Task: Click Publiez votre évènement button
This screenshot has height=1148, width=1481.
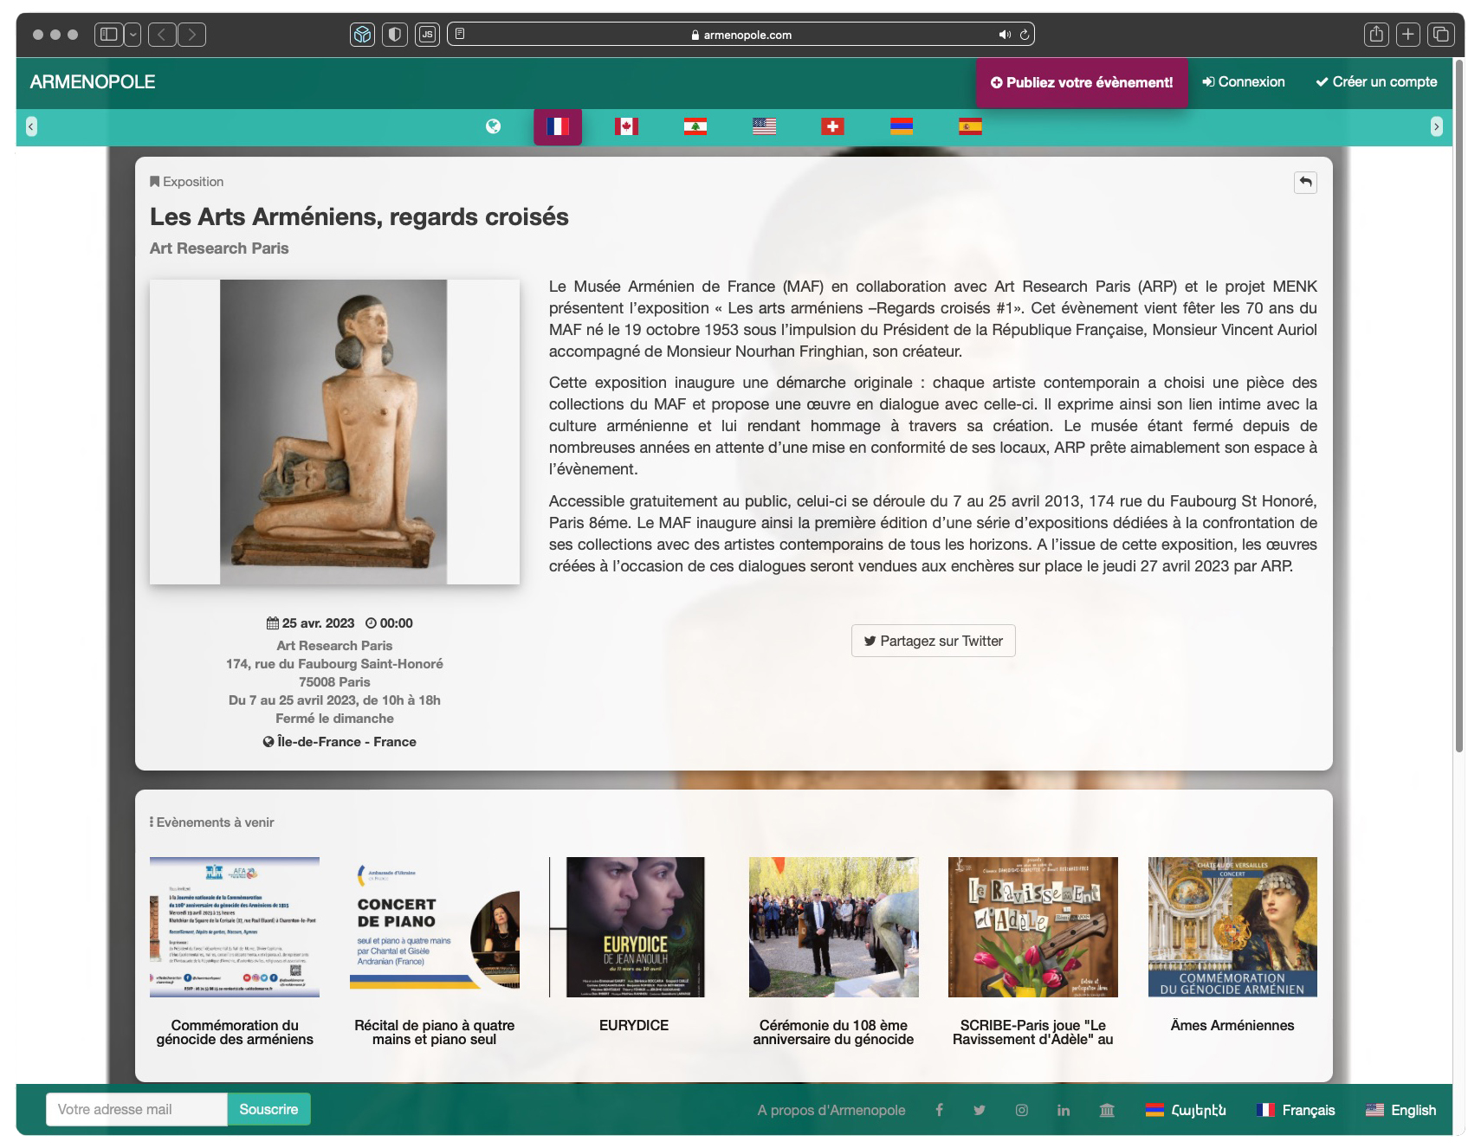Action: [x=1082, y=82]
